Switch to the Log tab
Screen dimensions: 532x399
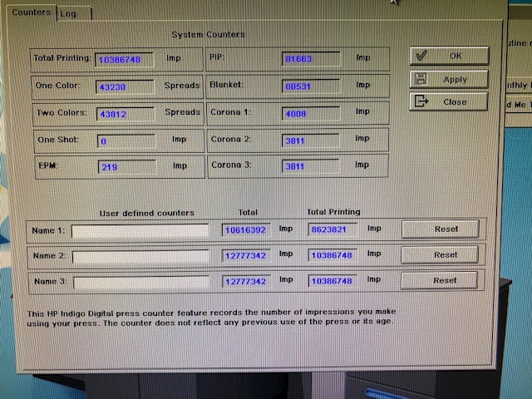coord(74,14)
